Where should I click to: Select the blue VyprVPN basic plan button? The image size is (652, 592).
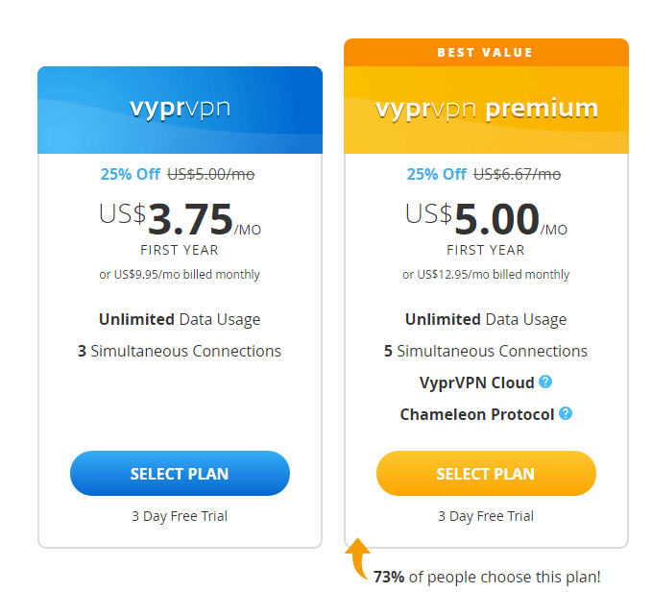pos(180,474)
